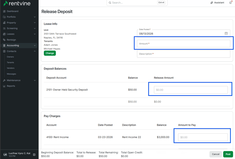Select Vendors under Contacts

click(x=11, y=68)
